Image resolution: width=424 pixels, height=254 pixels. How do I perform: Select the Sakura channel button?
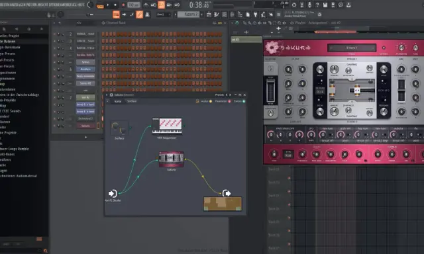pyautogui.click(x=85, y=126)
